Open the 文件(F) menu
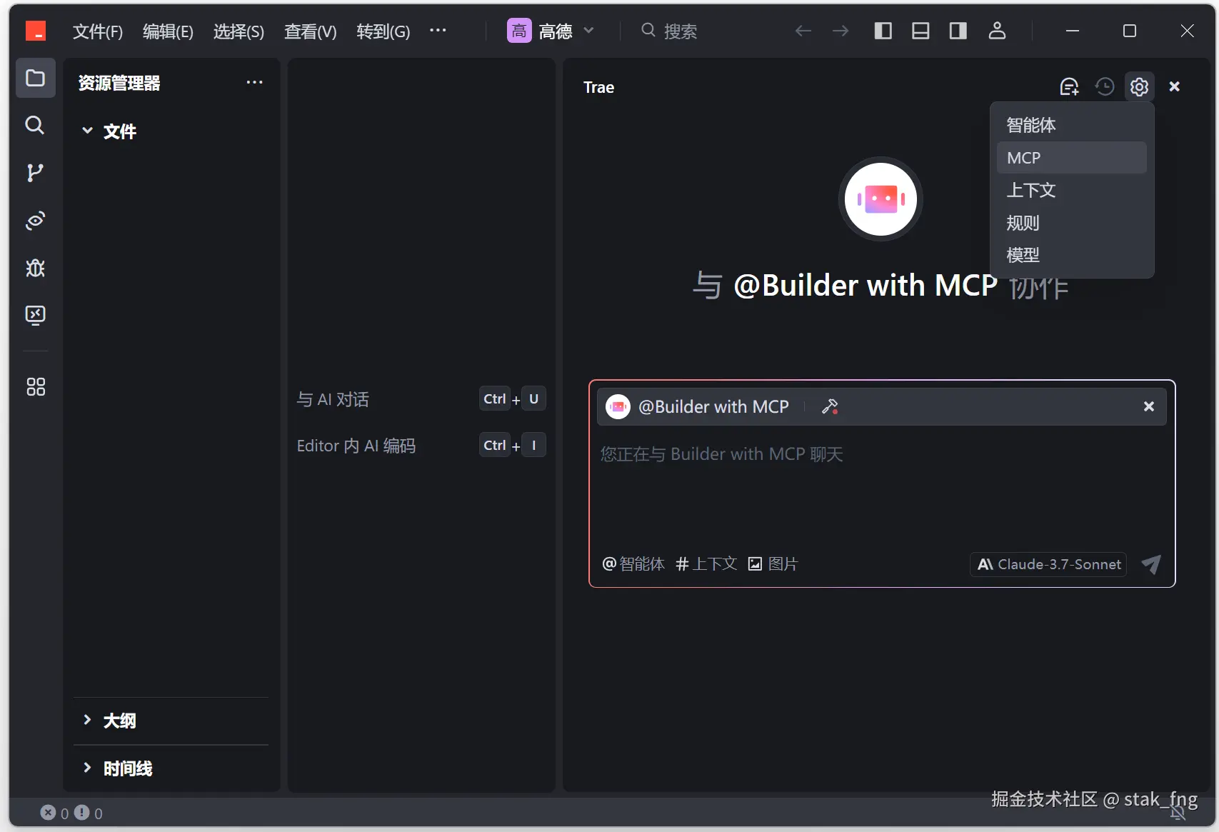The image size is (1219, 832). [x=98, y=31]
